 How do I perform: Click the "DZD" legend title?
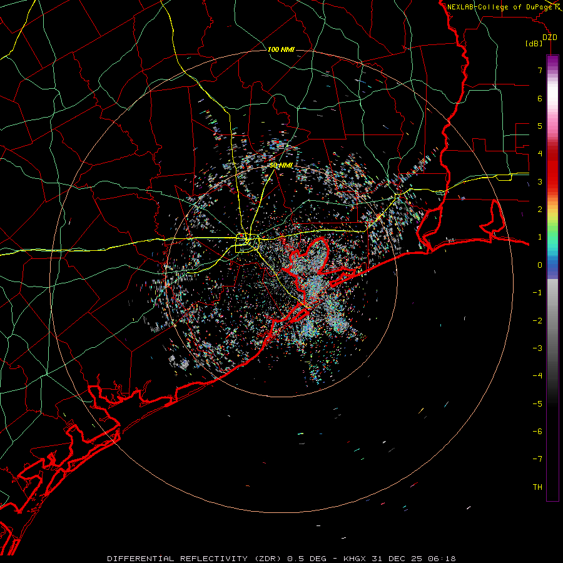pyautogui.click(x=549, y=38)
